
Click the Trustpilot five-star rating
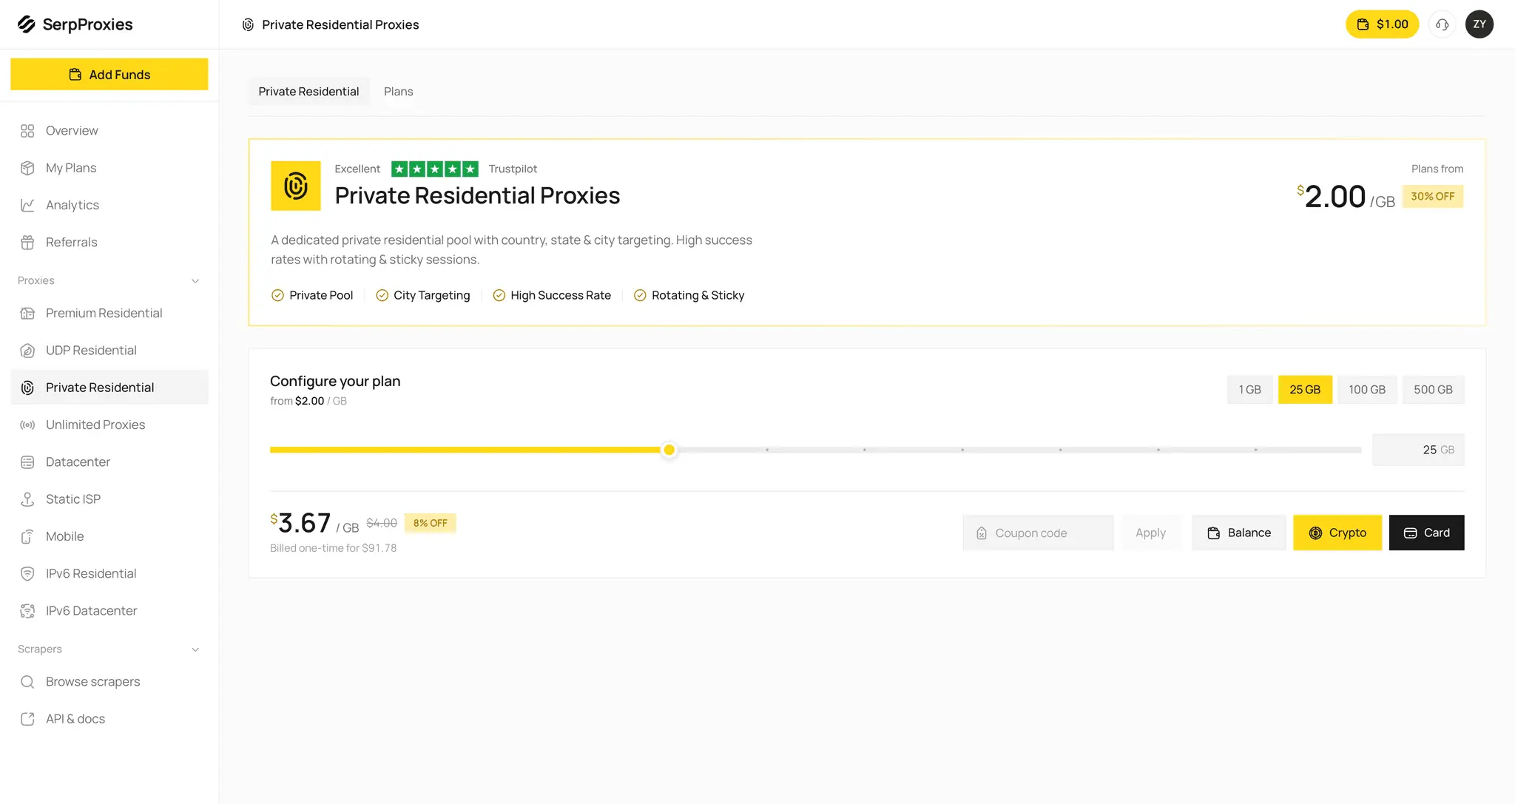[x=435, y=169]
